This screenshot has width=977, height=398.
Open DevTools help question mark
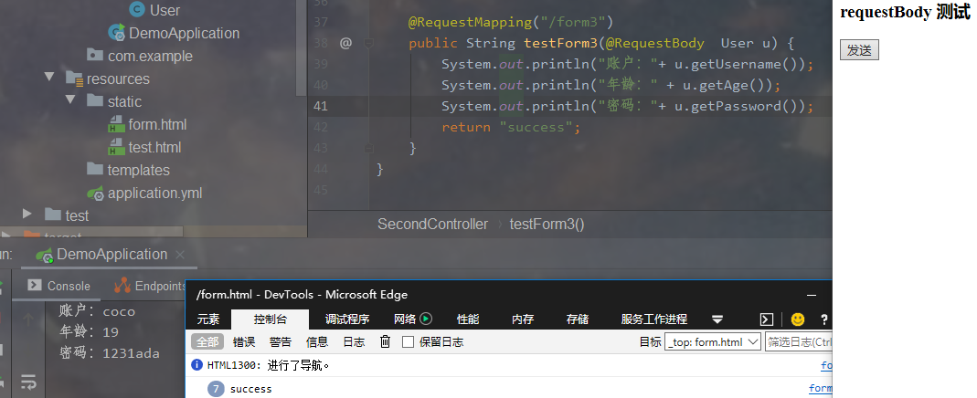click(x=823, y=319)
